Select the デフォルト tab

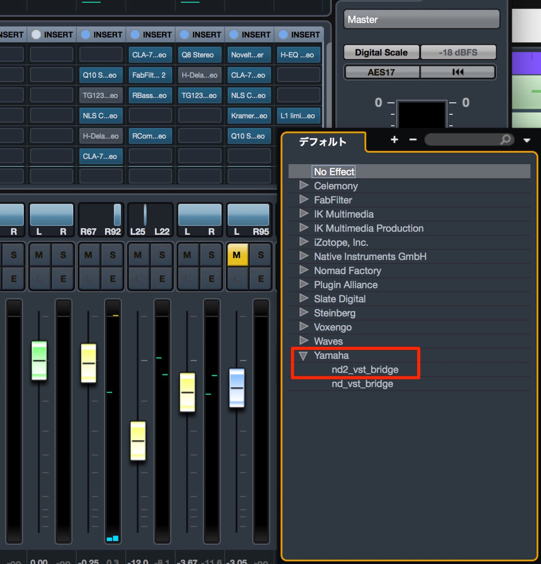pyautogui.click(x=323, y=142)
